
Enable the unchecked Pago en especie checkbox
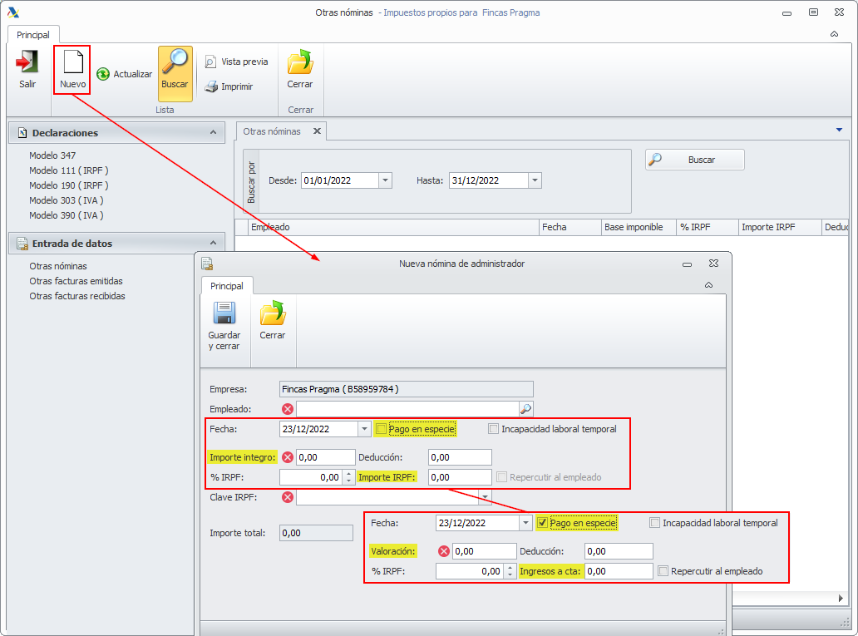[x=381, y=429]
